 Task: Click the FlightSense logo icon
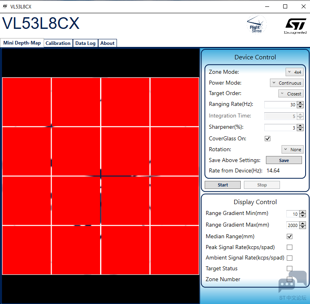[256, 24]
